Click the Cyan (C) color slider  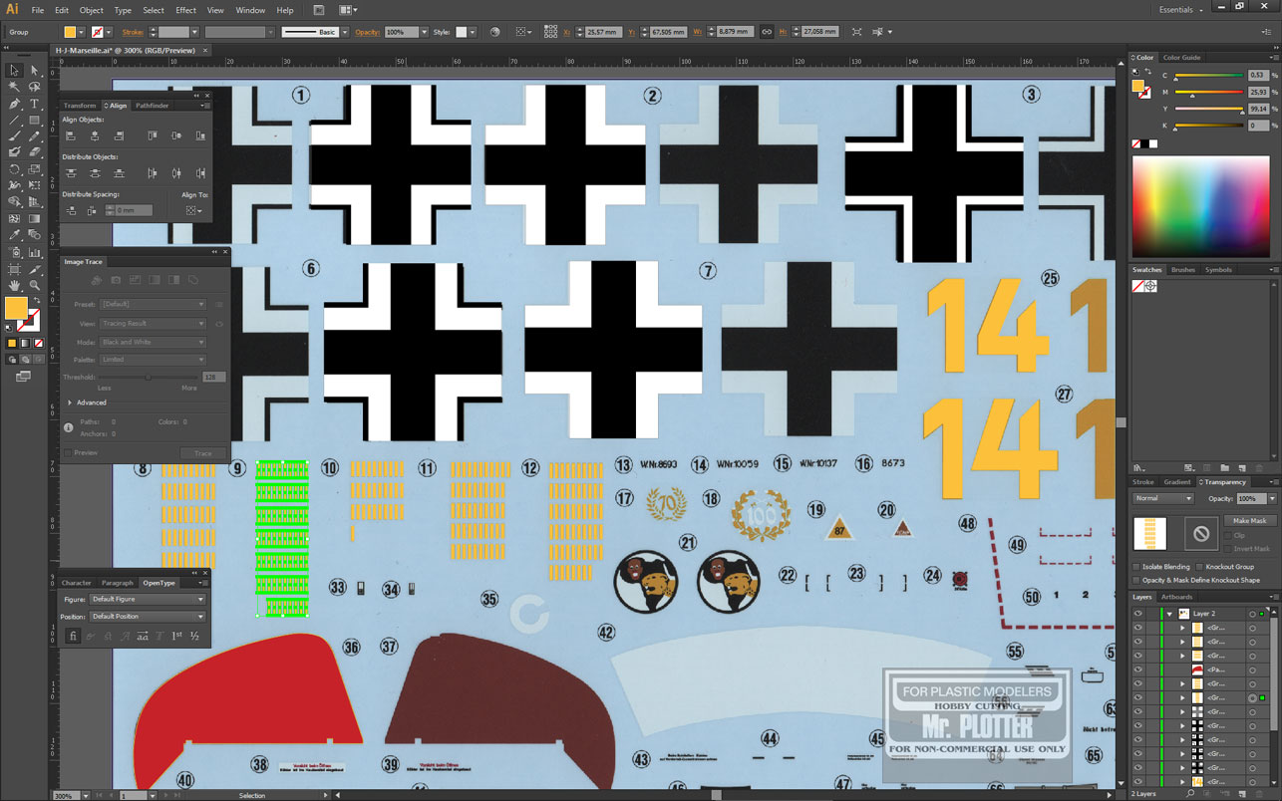pyautogui.click(x=1209, y=76)
